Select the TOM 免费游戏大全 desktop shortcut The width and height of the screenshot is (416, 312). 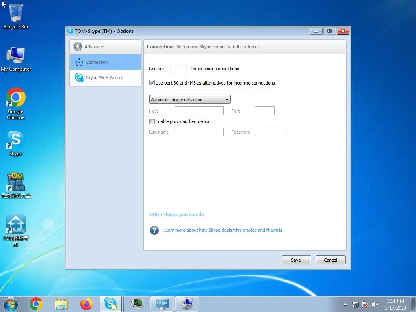click(16, 185)
